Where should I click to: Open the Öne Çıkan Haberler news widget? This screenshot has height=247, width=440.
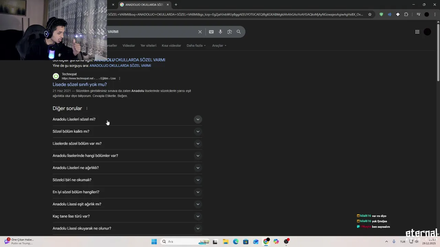(19, 242)
